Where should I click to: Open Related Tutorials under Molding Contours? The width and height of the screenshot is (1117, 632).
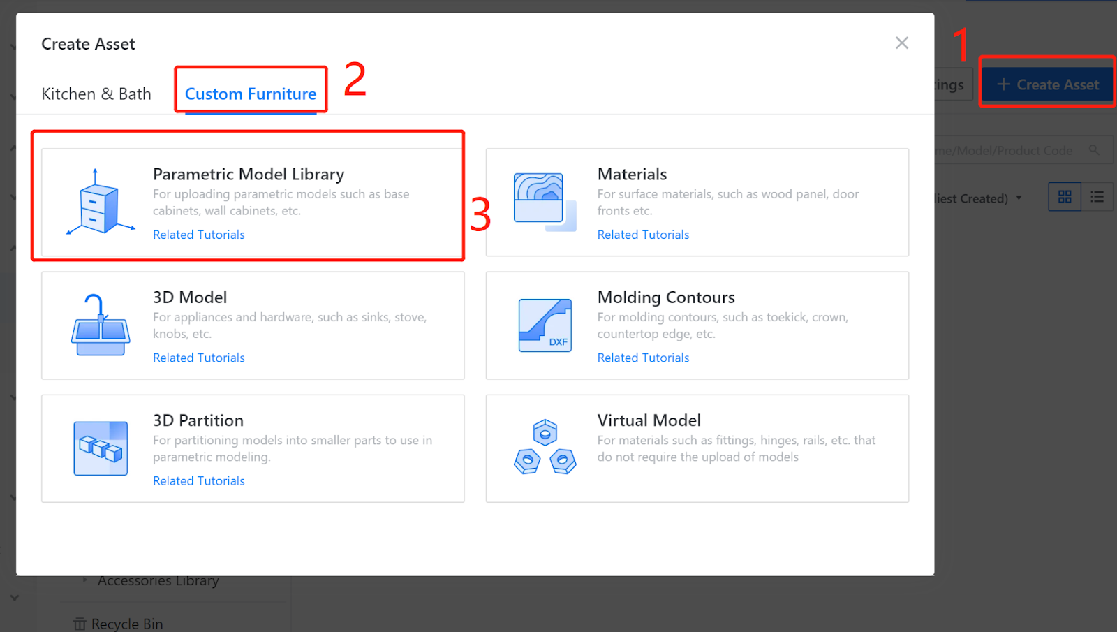(643, 358)
